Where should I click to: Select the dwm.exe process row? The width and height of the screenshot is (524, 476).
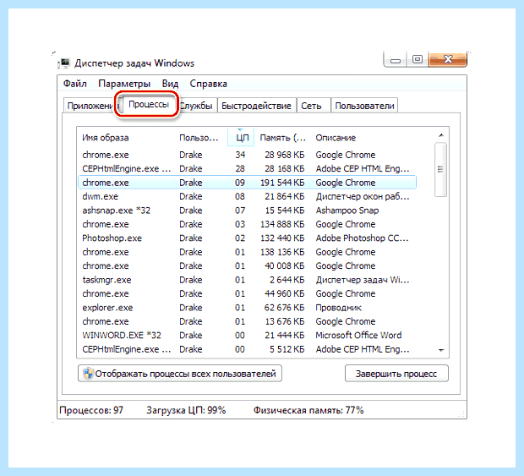248,196
